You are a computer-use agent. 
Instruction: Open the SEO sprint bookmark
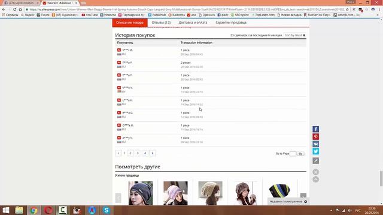[239, 15]
